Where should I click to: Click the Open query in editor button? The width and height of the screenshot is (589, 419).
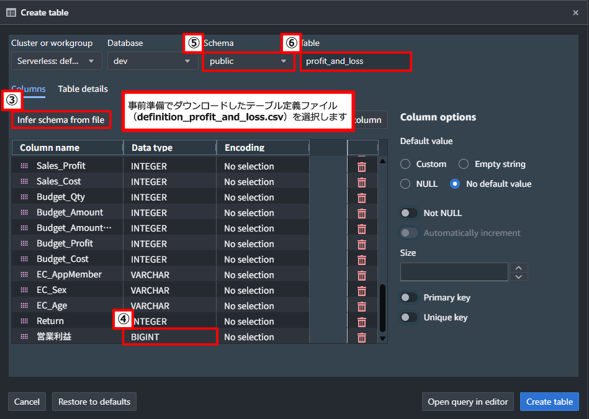[467, 402]
